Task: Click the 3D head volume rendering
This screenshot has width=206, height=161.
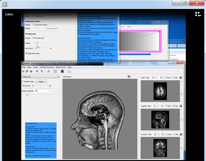Action: [98, 120]
